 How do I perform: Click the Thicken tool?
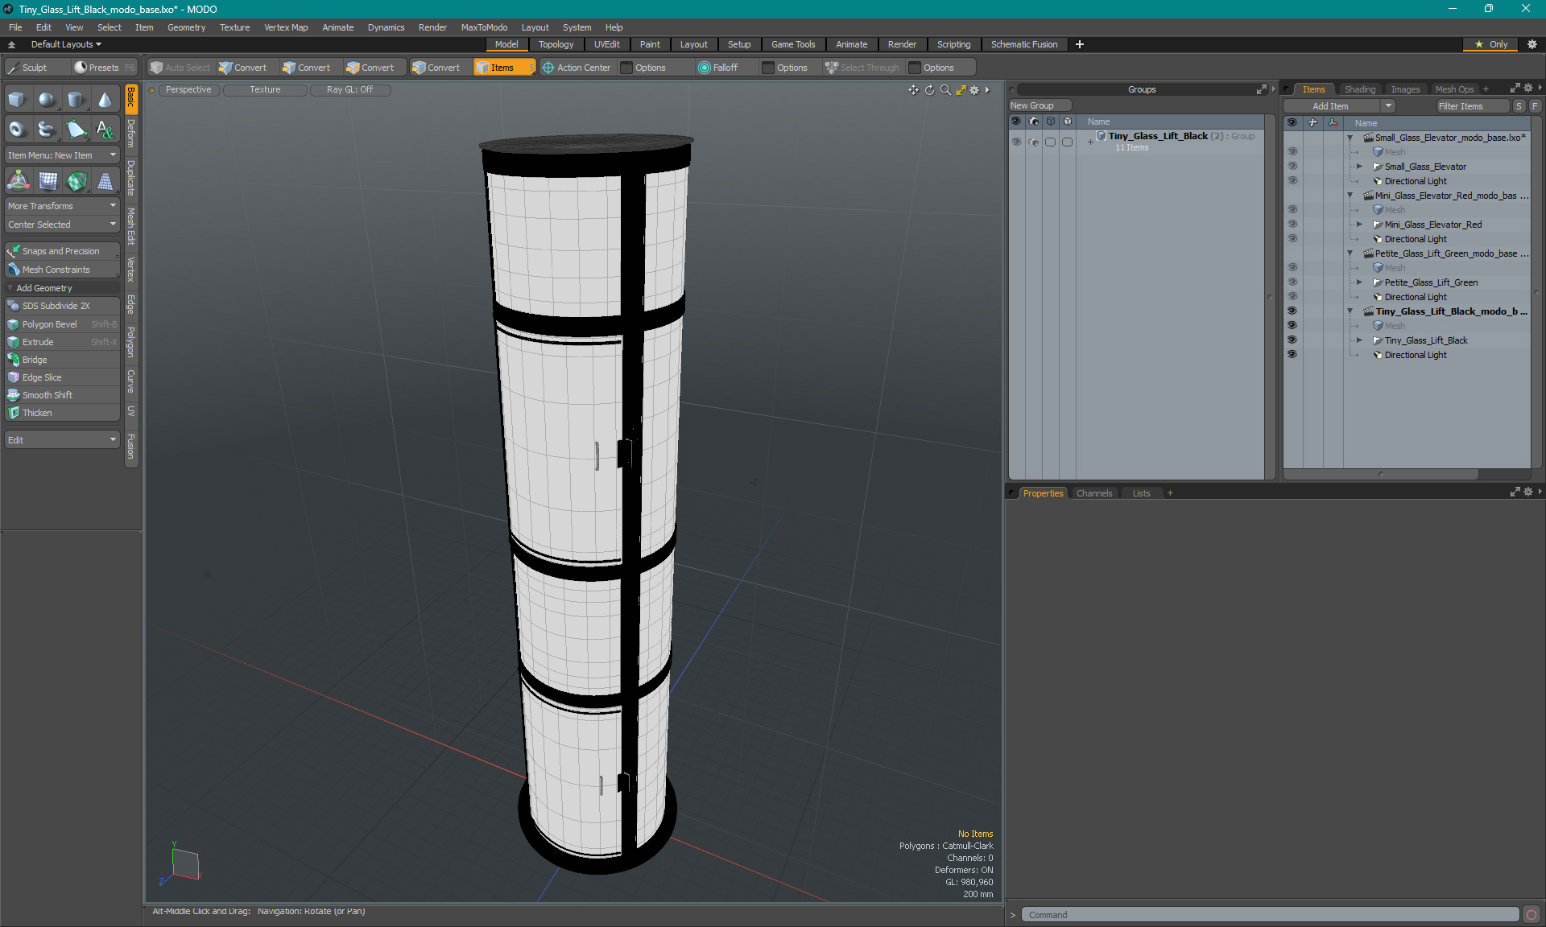63,413
